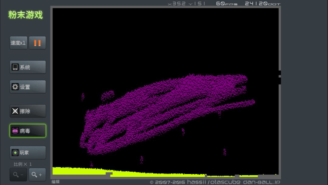Click the 速度x1 speed button
328x185 pixels.
19,43
